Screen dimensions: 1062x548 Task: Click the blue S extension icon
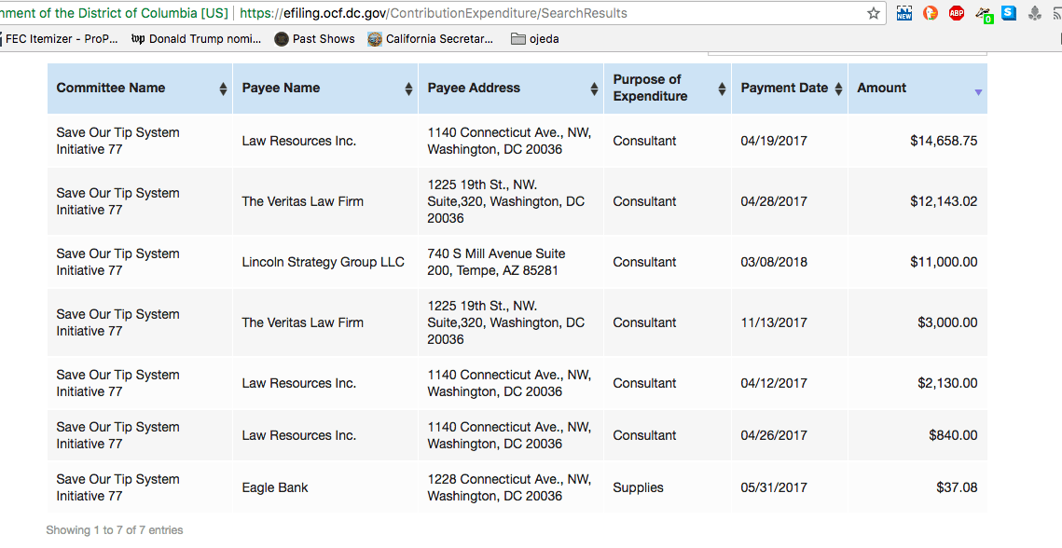(x=1009, y=13)
